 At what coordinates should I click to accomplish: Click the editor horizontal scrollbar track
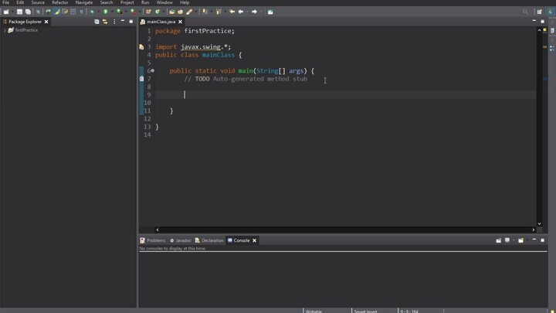[x=345, y=230]
